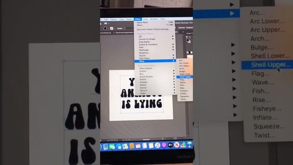Open Reminders in the Dock
The image size is (293, 165).
click(x=145, y=146)
